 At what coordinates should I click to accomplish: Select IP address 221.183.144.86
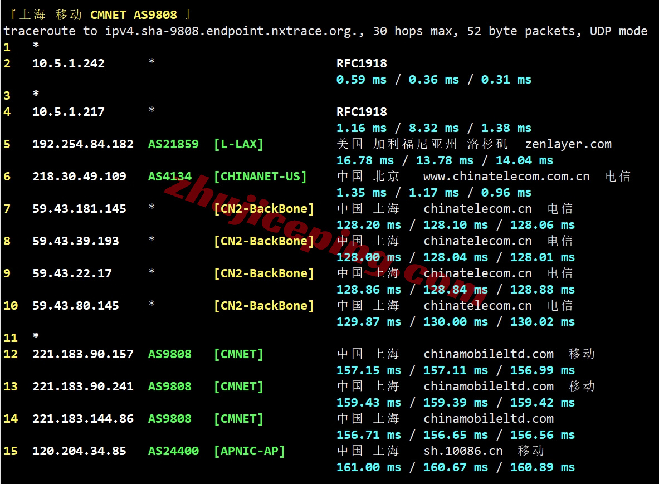tap(83, 419)
